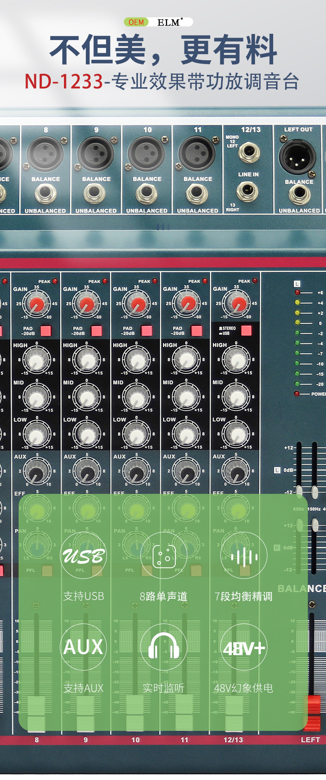Click the ND-1233 model number text
The image size is (326, 780).
point(64,81)
